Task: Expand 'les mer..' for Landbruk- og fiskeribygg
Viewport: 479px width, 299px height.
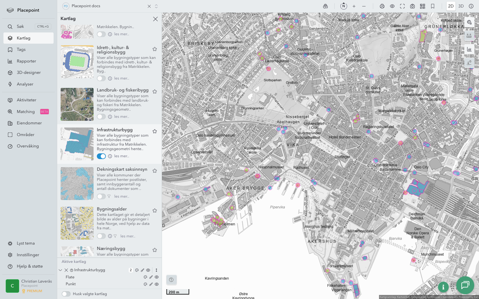Action: coord(122,117)
